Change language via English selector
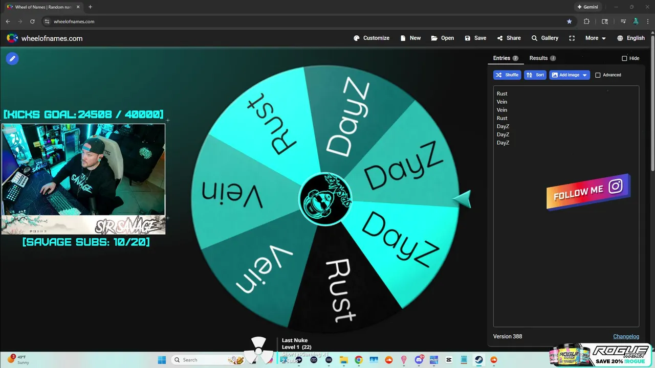 [631, 38]
